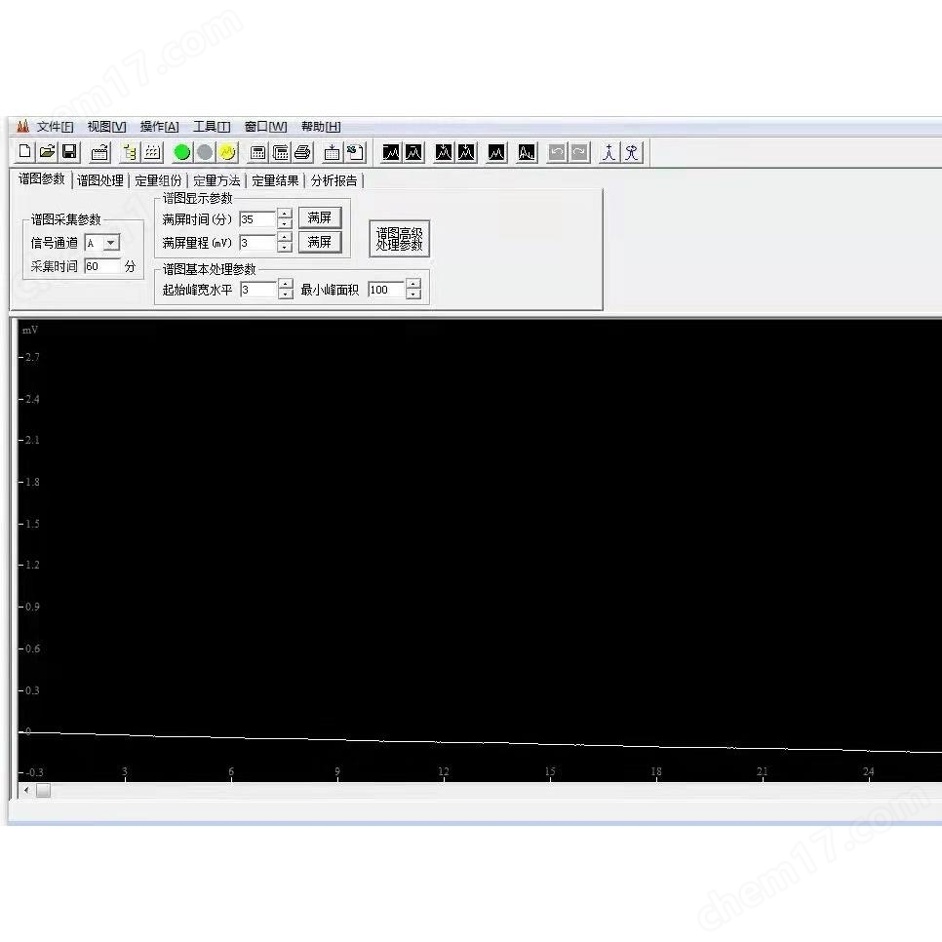The width and height of the screenshot is (942, 942).
Task: Click the table with down arrow icon
Action: (332, 152)
